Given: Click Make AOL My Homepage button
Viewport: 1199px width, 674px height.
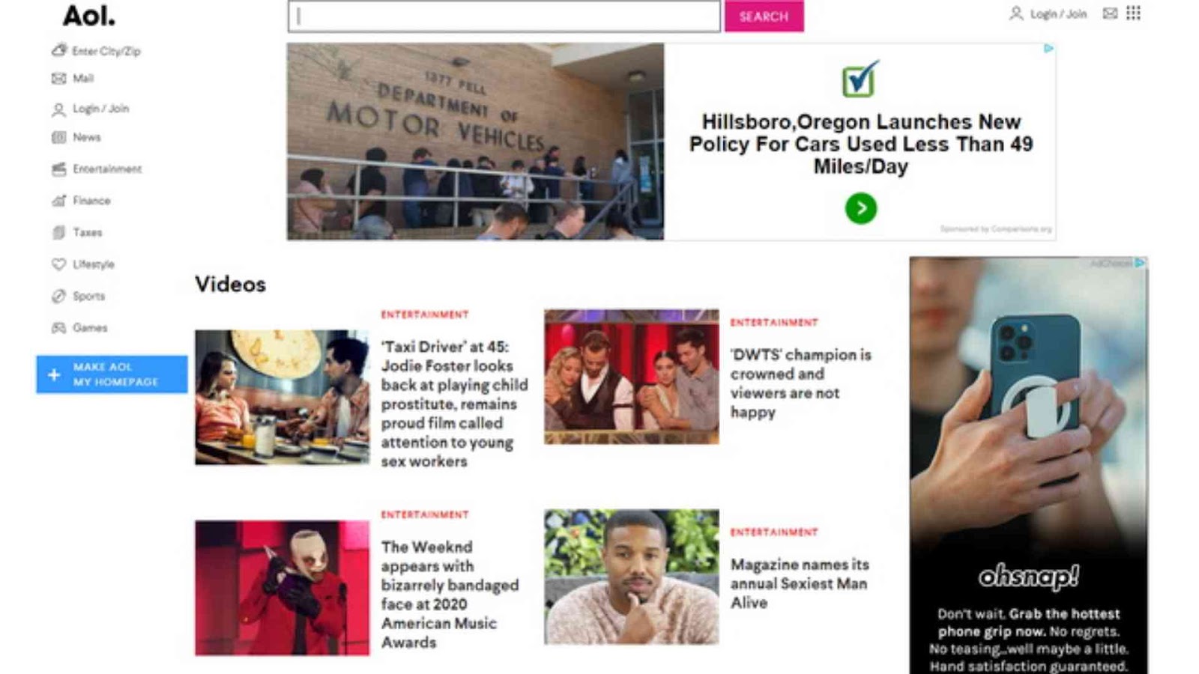Looking at the screenshot, I should pos(112,374).
